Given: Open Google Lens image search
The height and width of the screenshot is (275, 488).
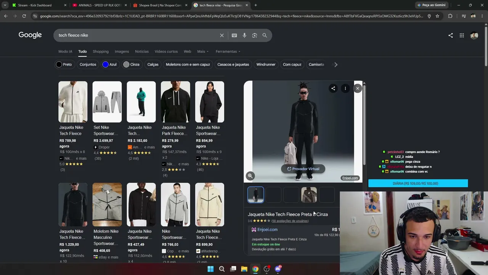Looking at the screenshot, I should pyautogui.click(x=255, y=36).
